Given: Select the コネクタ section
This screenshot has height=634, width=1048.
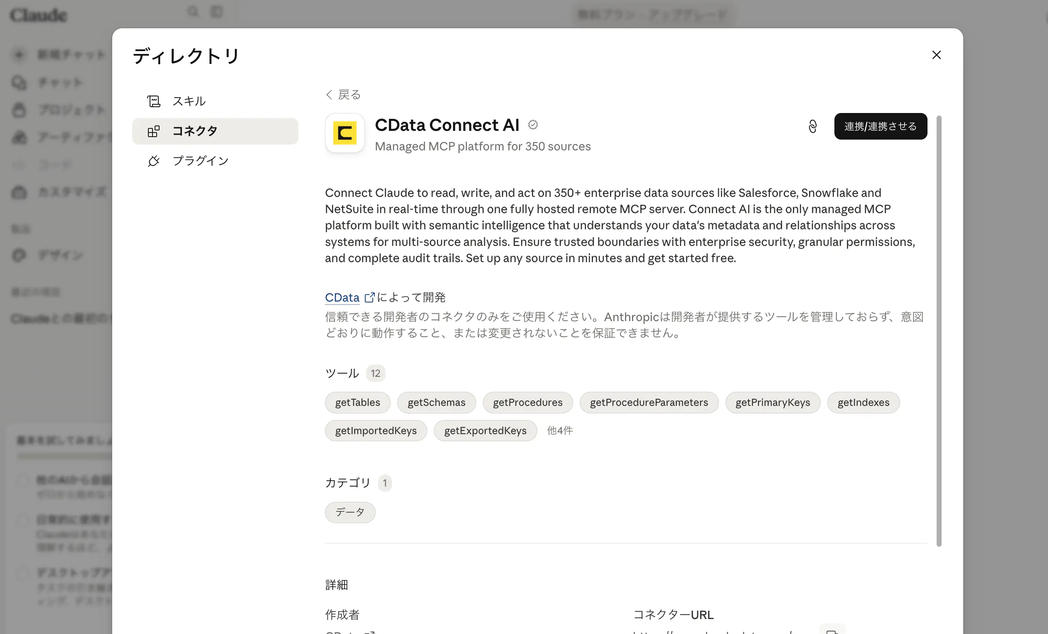Looking at the screenshot, I should coord(215,131).
